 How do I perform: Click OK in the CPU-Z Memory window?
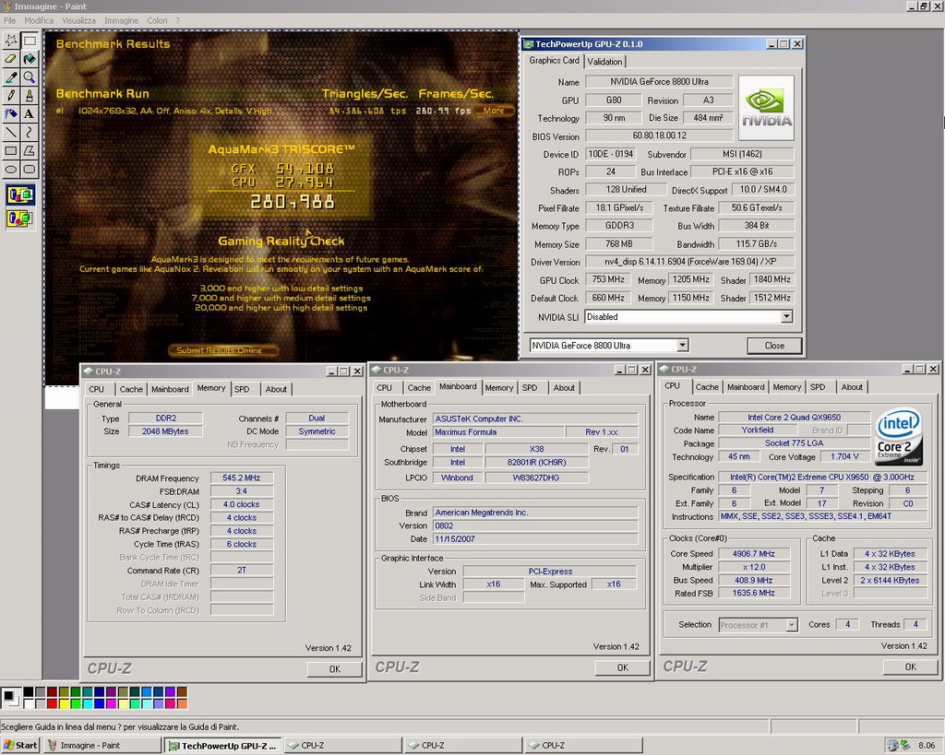pyautogui.click(x=334, y=669)
